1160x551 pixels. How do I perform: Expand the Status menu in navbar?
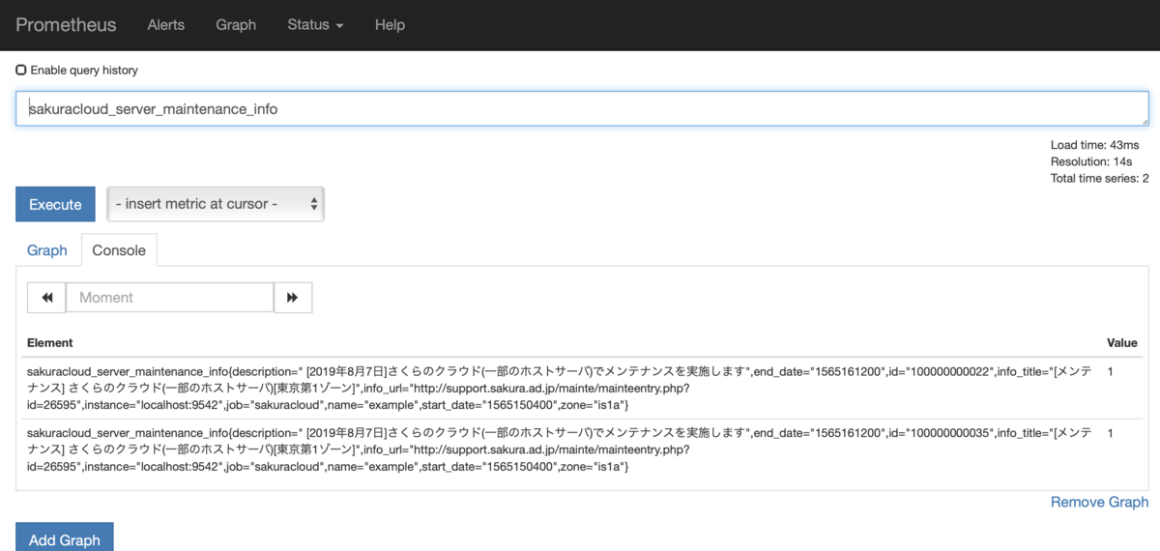[x=315, y=25]
